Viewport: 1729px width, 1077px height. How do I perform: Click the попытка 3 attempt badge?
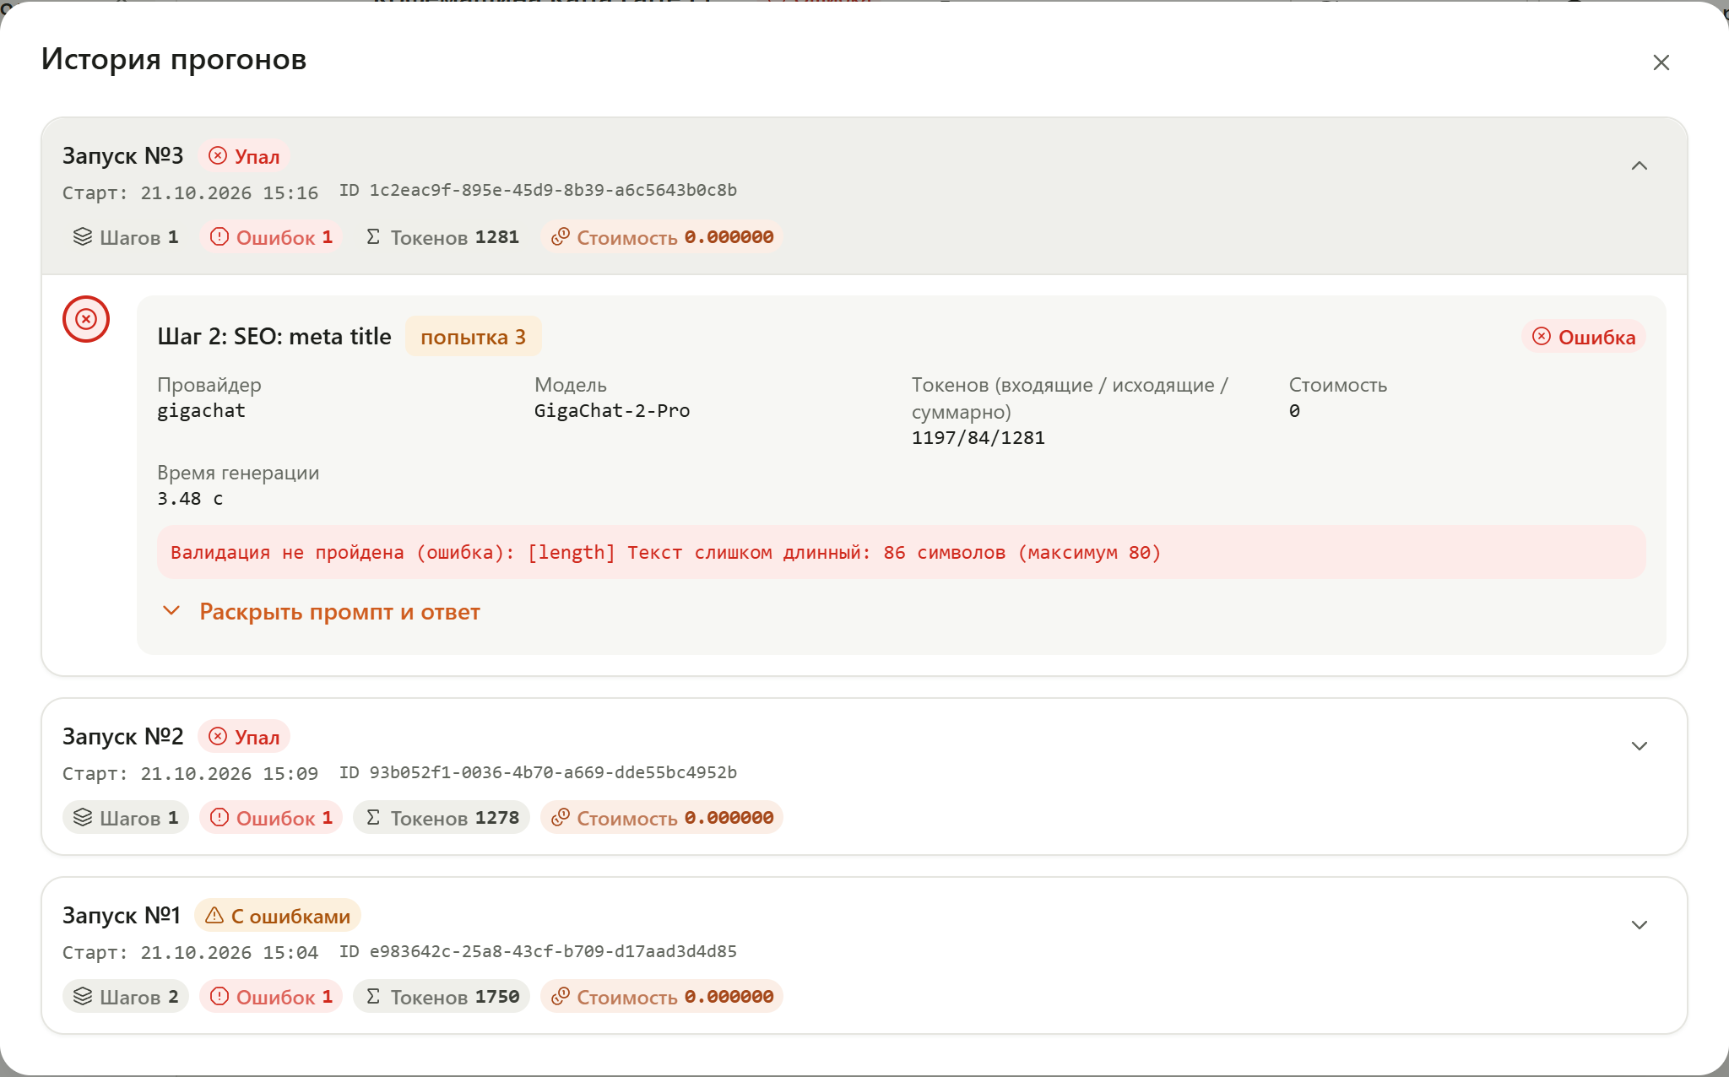click(473, 337)
